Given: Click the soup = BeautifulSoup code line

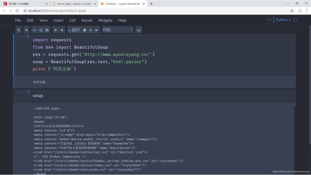Looking at the screenshot, I should (90, 62).
